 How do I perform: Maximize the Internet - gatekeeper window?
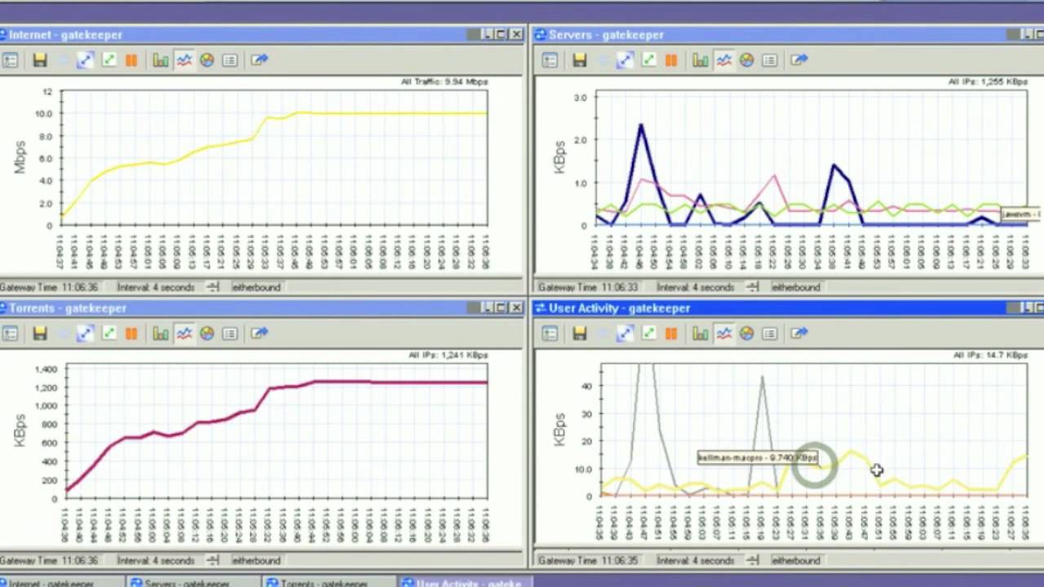(501, 34)
